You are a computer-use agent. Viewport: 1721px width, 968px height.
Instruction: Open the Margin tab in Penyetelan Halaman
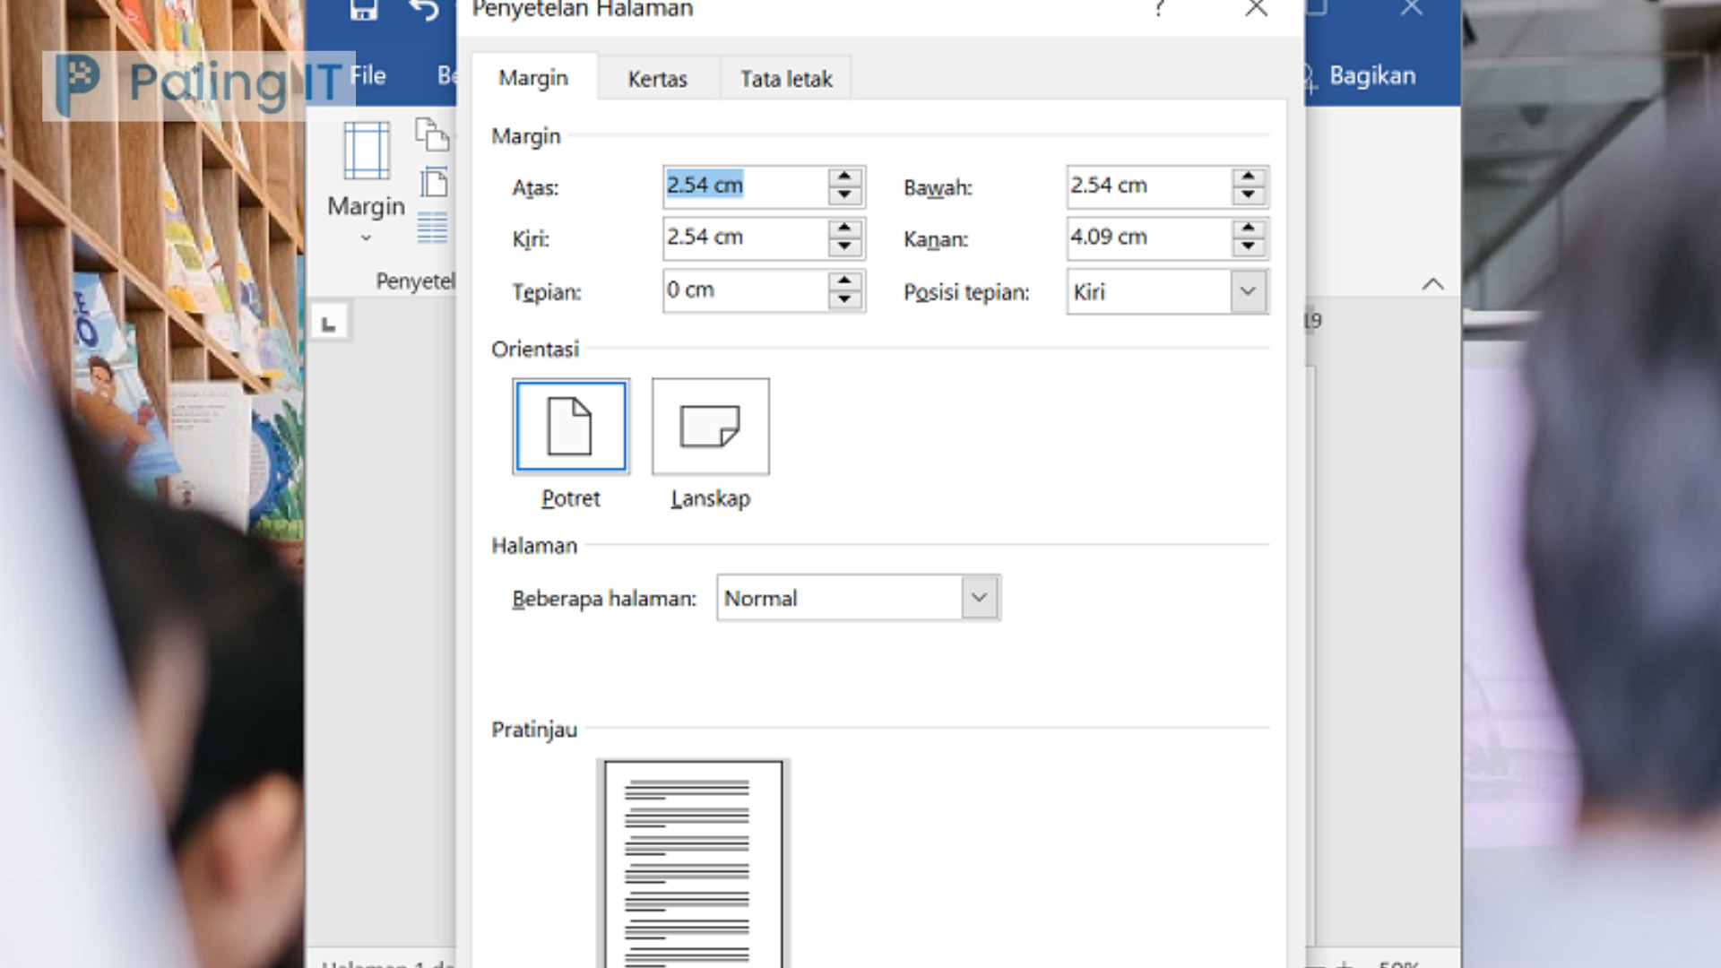coord(533,78)
